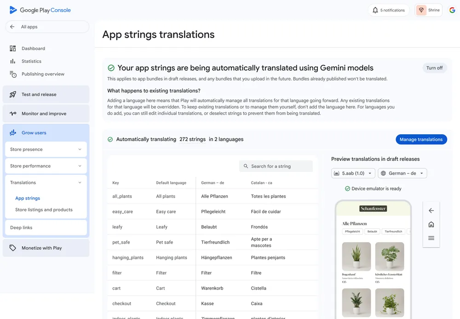This screenshot has width=460, height=319.
Task: Open the 272 strings link
Action: pos(193,139)
